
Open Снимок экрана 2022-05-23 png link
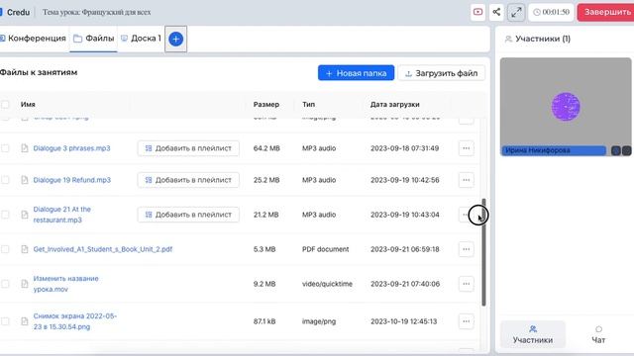(x=75, y=321)
